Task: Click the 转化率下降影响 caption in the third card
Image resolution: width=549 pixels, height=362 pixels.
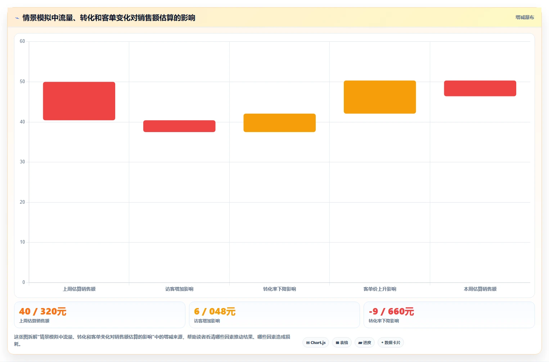Action: pyautogui.click(x=384, y=321)
